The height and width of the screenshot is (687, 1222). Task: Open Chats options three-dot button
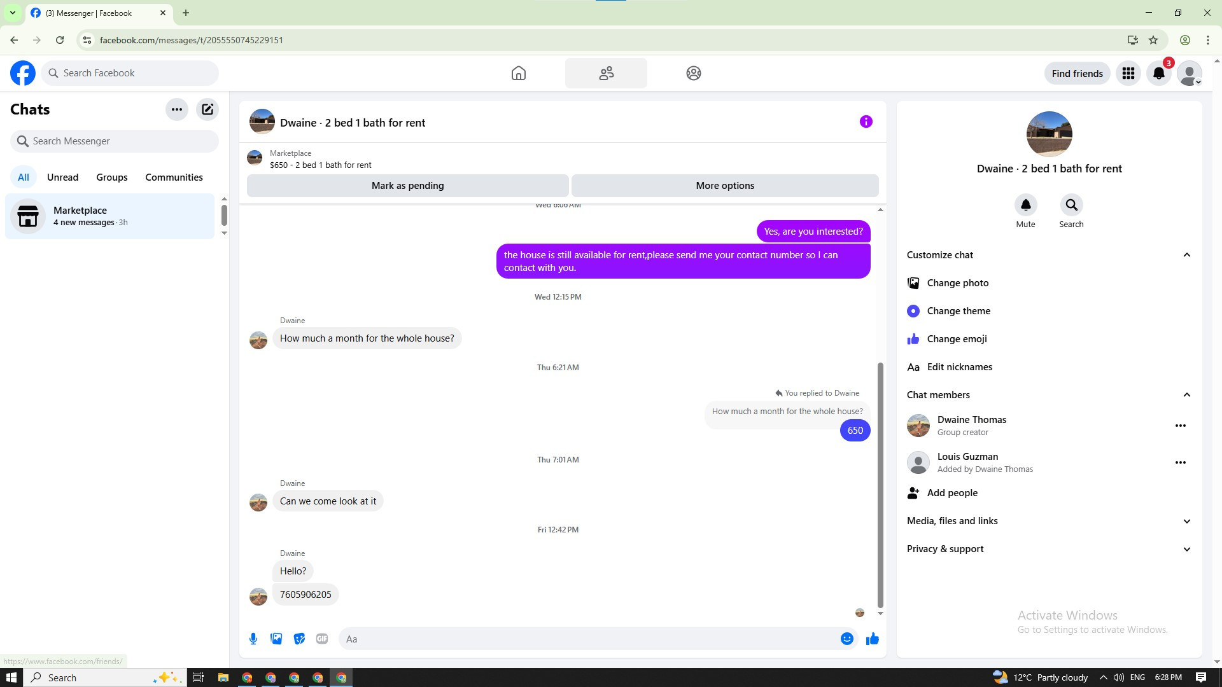coord(177,109)
